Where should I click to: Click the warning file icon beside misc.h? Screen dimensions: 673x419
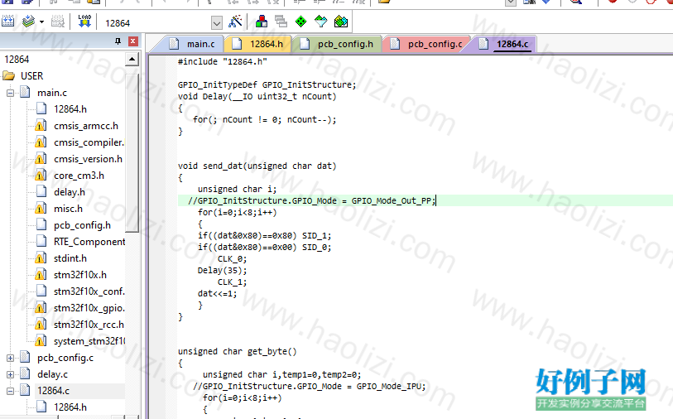[x=41, y=209]
